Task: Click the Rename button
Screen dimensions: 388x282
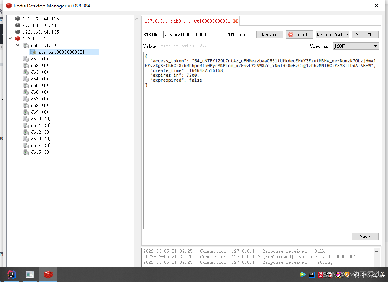Action: pos(270,34)
